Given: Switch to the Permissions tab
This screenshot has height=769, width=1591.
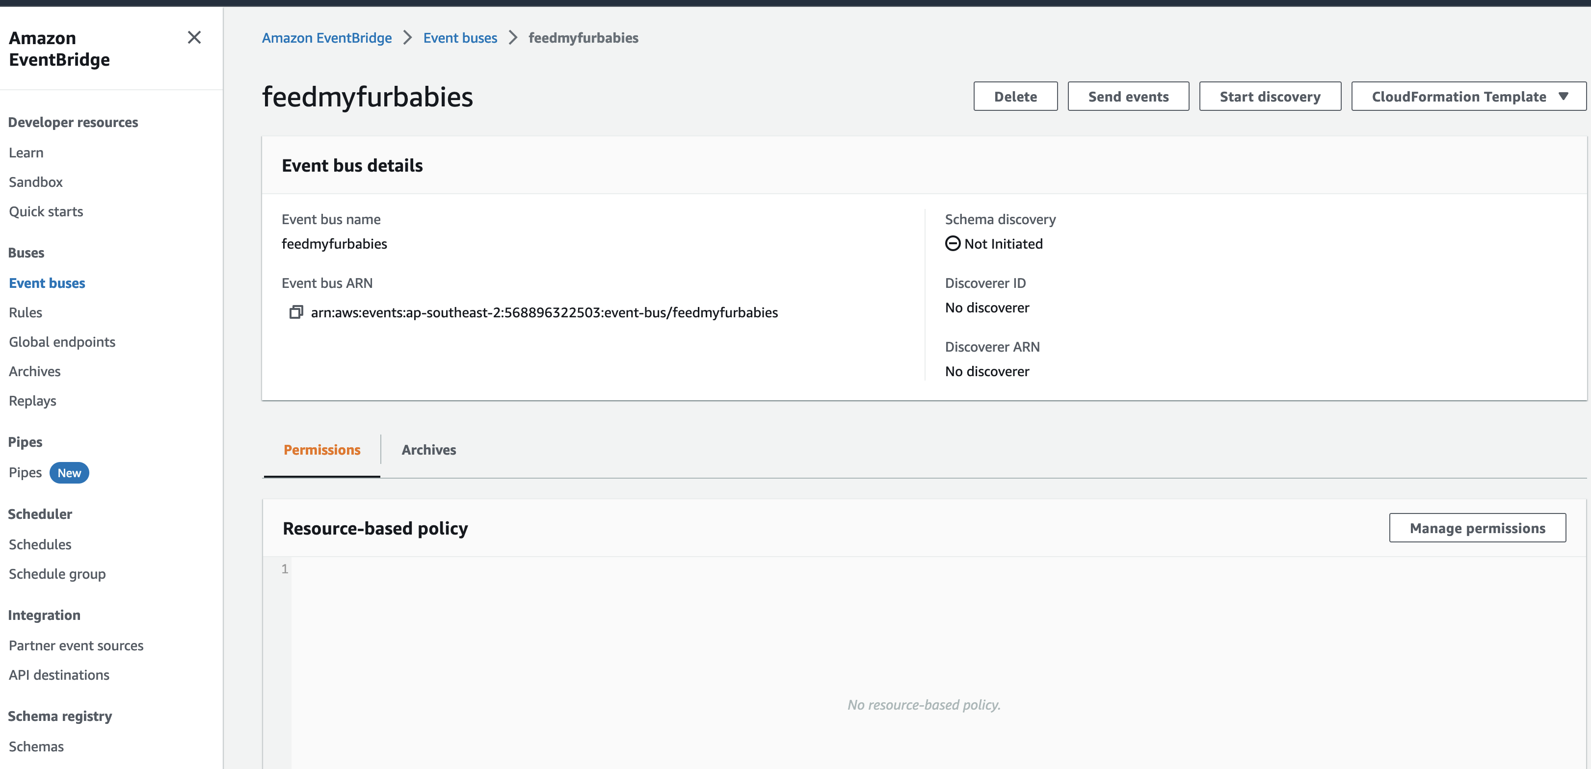Looking at the screenshot, I should click(x=322, y=450).
